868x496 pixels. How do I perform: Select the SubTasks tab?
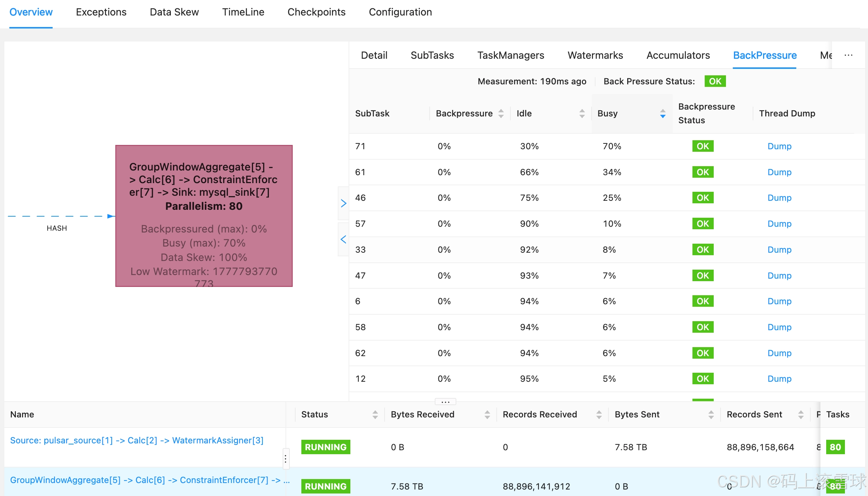[x=433, y=55]
